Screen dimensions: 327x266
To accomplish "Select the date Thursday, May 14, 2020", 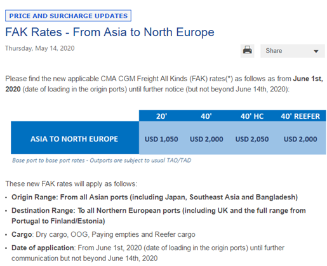I will pos(40,48).
